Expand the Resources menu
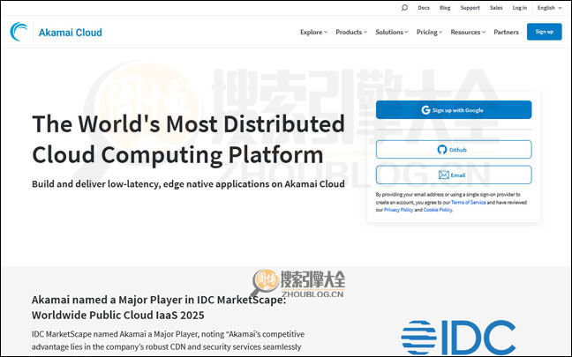The image size is (572, 357). [468, 32]
